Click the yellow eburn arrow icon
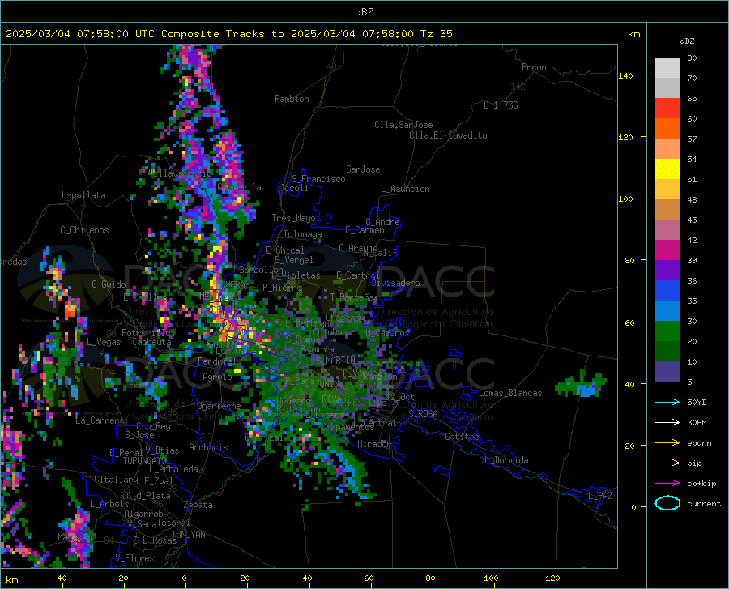Screen dimensions: 729x589 coord(667,443)
